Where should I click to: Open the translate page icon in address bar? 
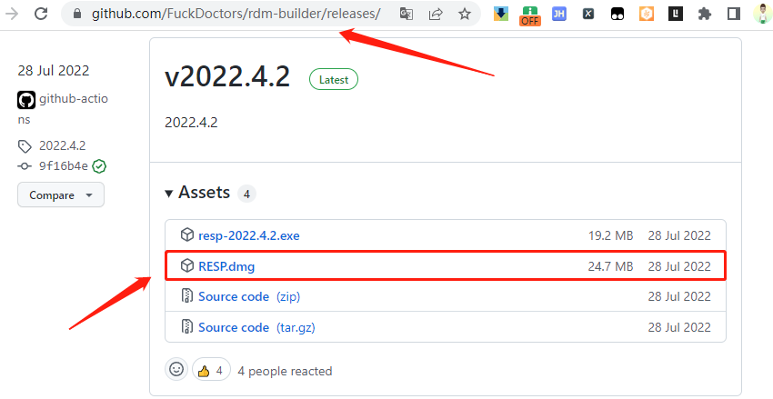(x=407, y=14)
